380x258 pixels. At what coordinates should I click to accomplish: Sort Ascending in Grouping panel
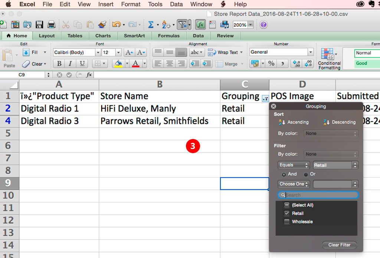(x=294, y=122)
